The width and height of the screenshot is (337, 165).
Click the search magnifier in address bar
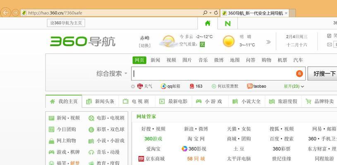[205, 13]
